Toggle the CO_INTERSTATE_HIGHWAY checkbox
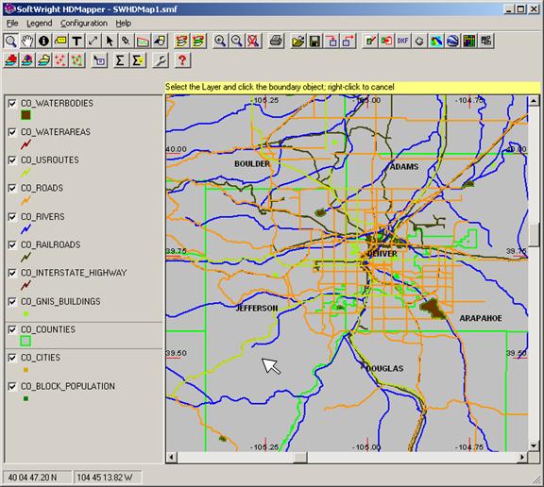 [x=12, y=273]
